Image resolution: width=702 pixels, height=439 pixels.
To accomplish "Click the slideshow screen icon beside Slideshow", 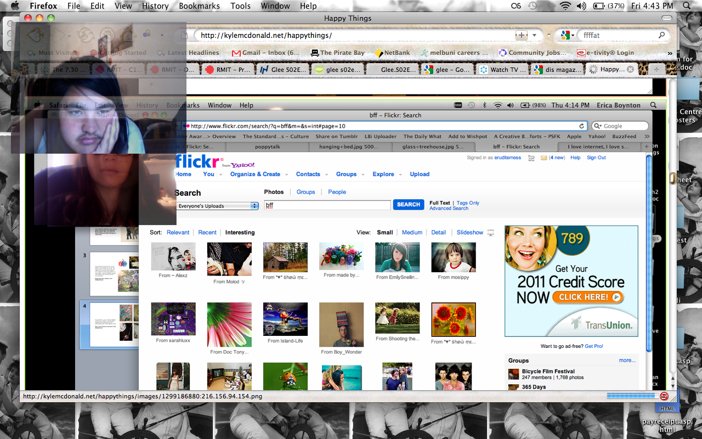I will click(x=491, y=233).
